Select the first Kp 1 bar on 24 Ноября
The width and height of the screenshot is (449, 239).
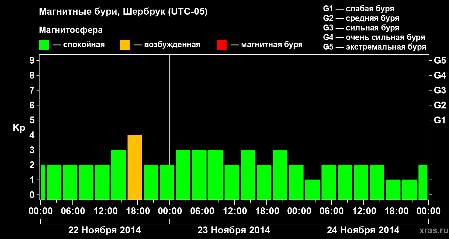(313, 189)
